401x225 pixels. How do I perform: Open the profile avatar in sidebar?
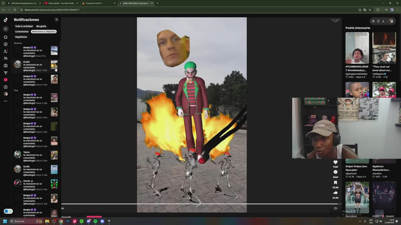[6, 94]
